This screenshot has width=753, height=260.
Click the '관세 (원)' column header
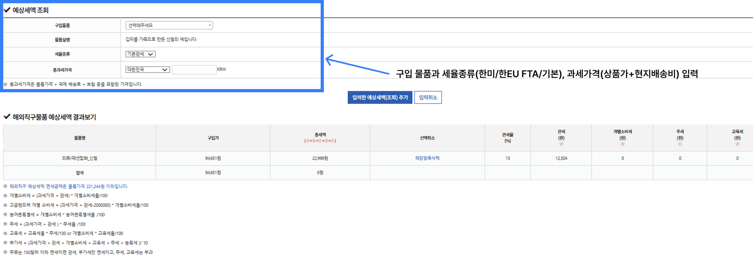[x=561, y=138]
